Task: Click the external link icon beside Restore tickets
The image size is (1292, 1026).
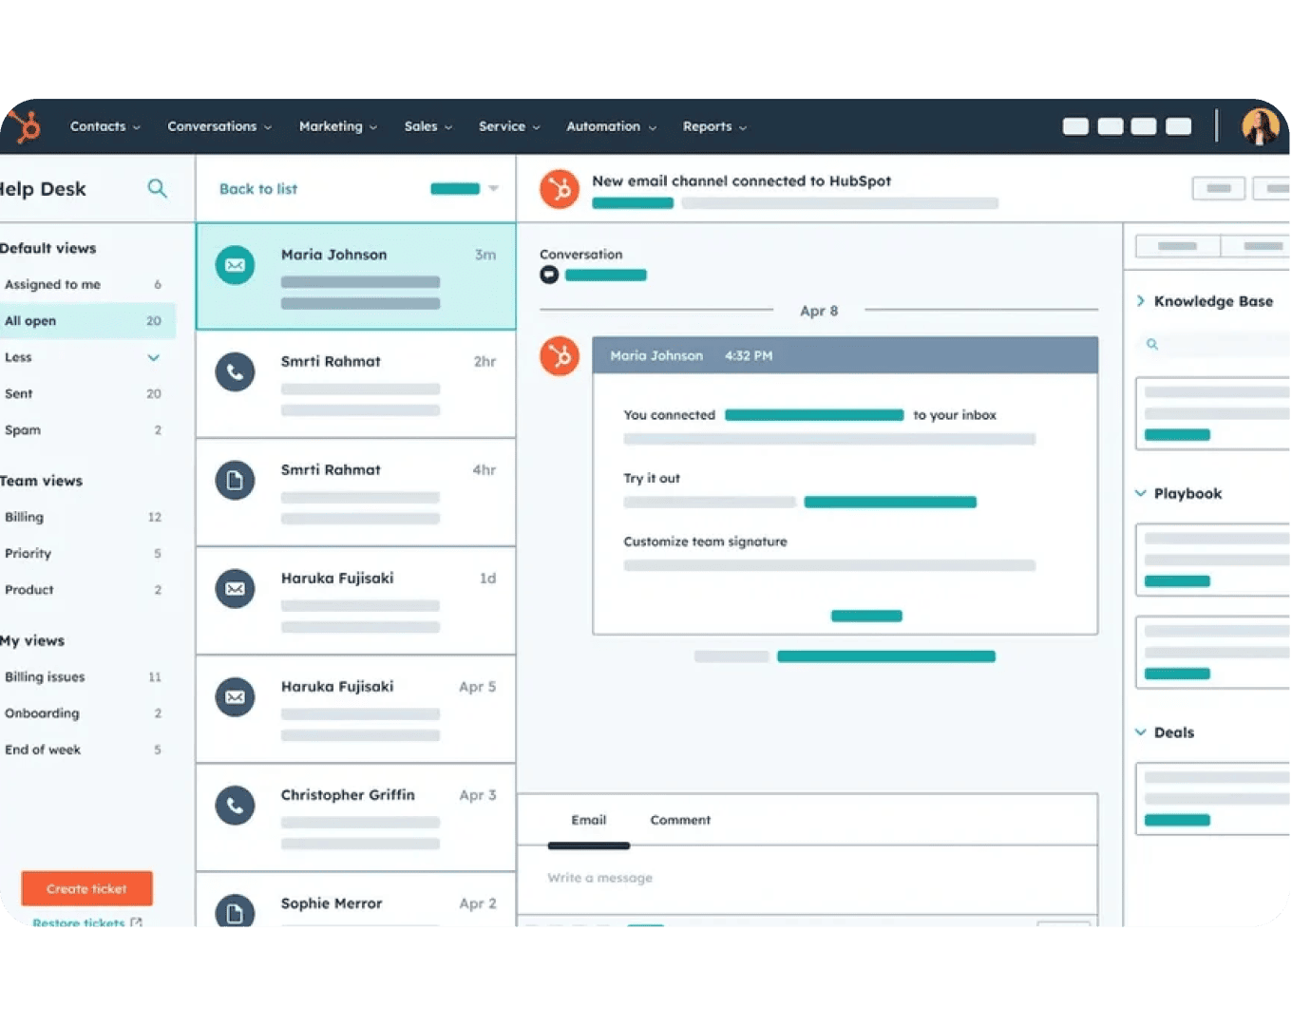Action: click(x=136, y=921)
